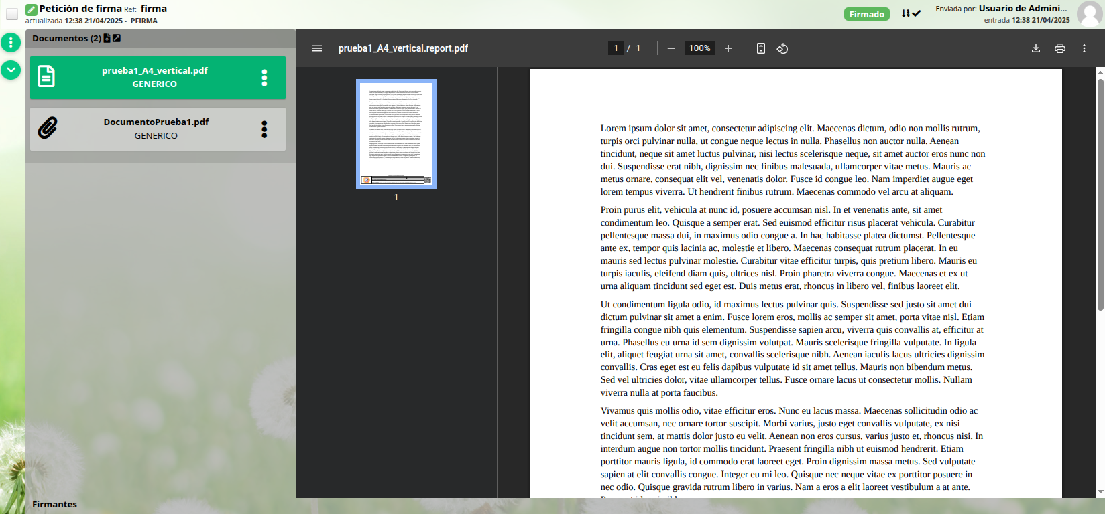Open options menu for prueba1_A4_vertical.pdf

[264, 78]
